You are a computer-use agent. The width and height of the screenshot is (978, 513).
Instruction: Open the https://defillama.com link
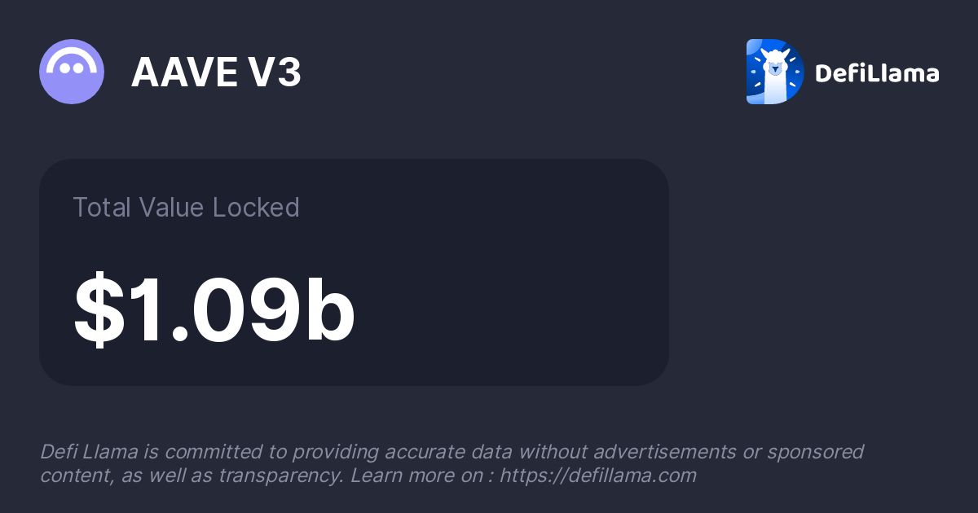598,476
